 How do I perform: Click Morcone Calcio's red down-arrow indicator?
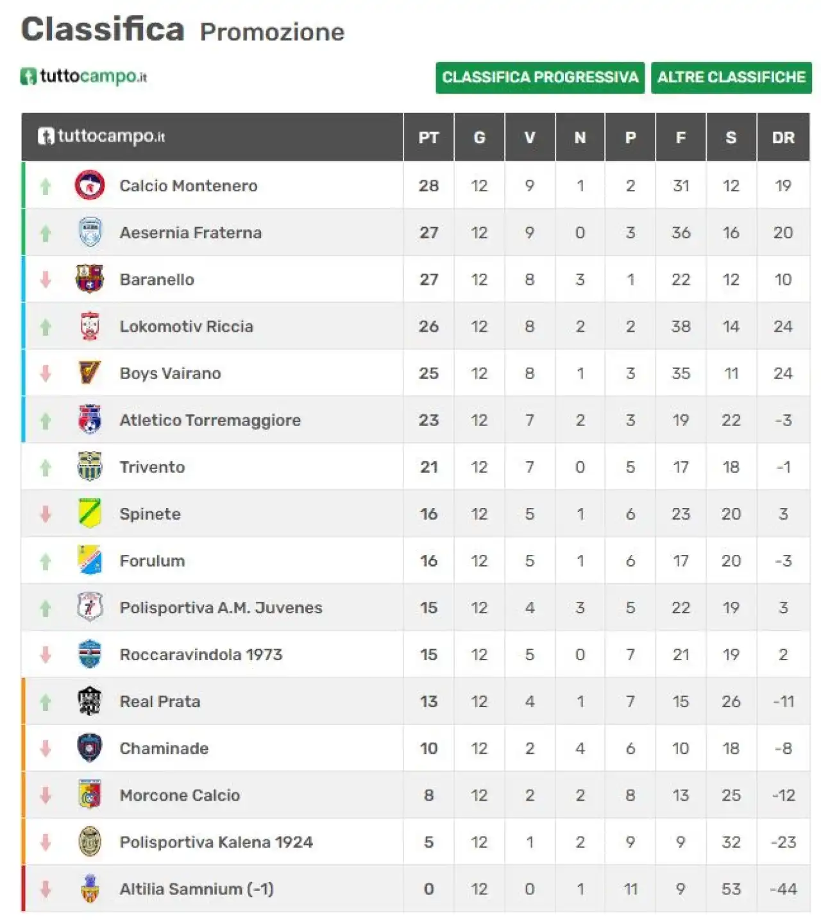click(x=46, y=796)
